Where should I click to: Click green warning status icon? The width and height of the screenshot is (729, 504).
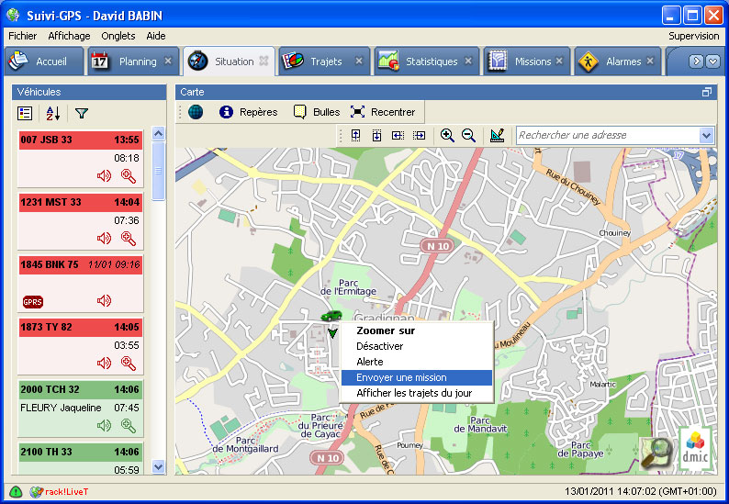coord(16,491)
